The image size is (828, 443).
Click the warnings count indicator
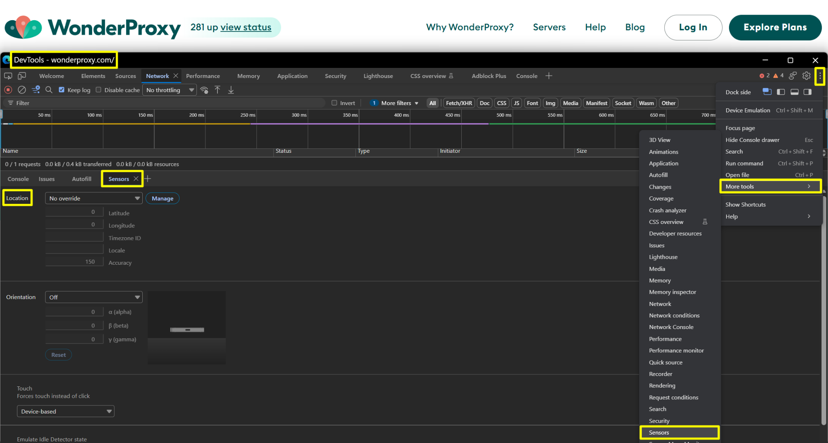click(x=778, y=76)
